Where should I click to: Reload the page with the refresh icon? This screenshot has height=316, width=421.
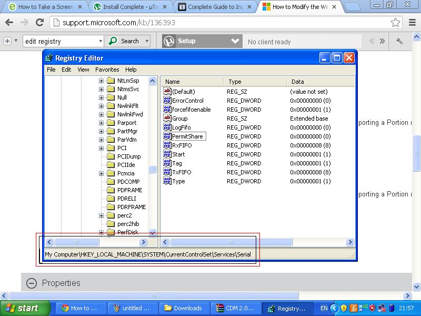40,22
